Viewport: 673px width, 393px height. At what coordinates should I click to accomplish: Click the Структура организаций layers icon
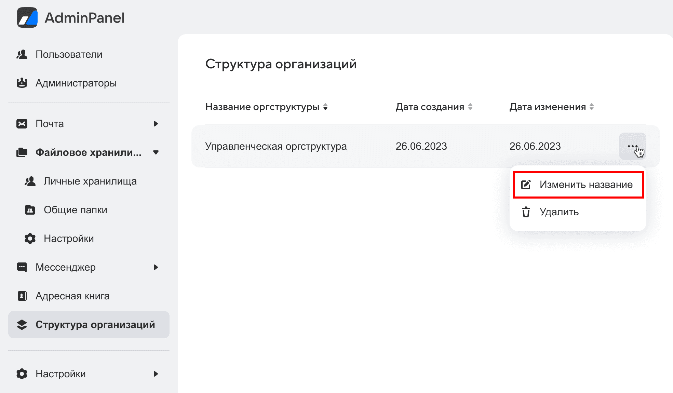pos(22,325)
